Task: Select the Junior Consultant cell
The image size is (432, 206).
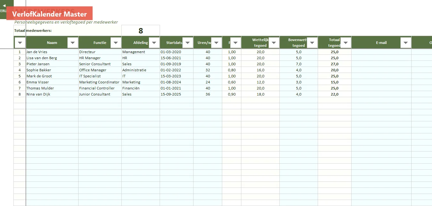Action: (100, 94)
